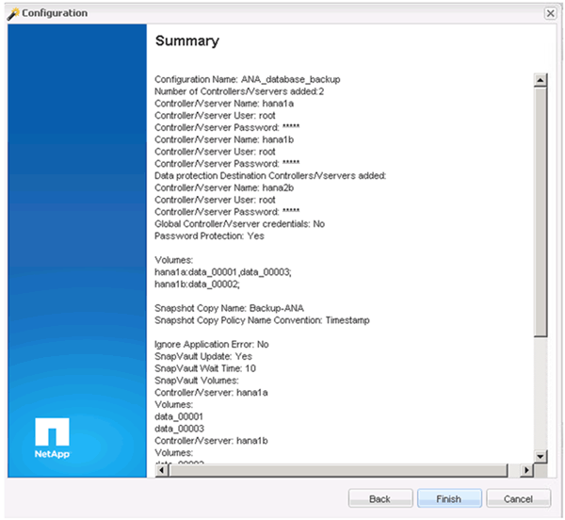Click the horizontal scrollbar thumb
The width and height of the screenshot is (565, 520).
point(338,470)
